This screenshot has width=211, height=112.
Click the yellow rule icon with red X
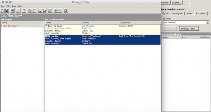click(x=44, y=10)
